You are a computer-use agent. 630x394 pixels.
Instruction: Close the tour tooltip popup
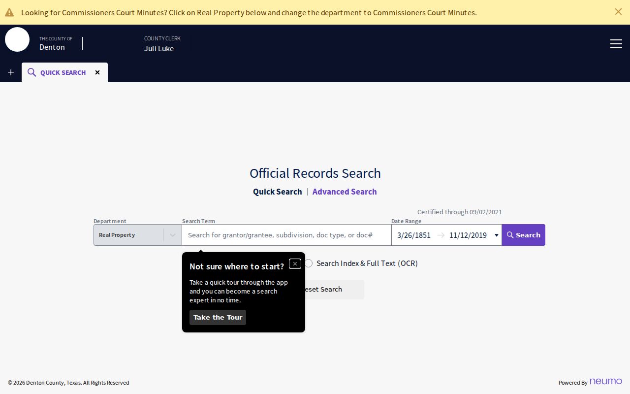click(295, 263)
